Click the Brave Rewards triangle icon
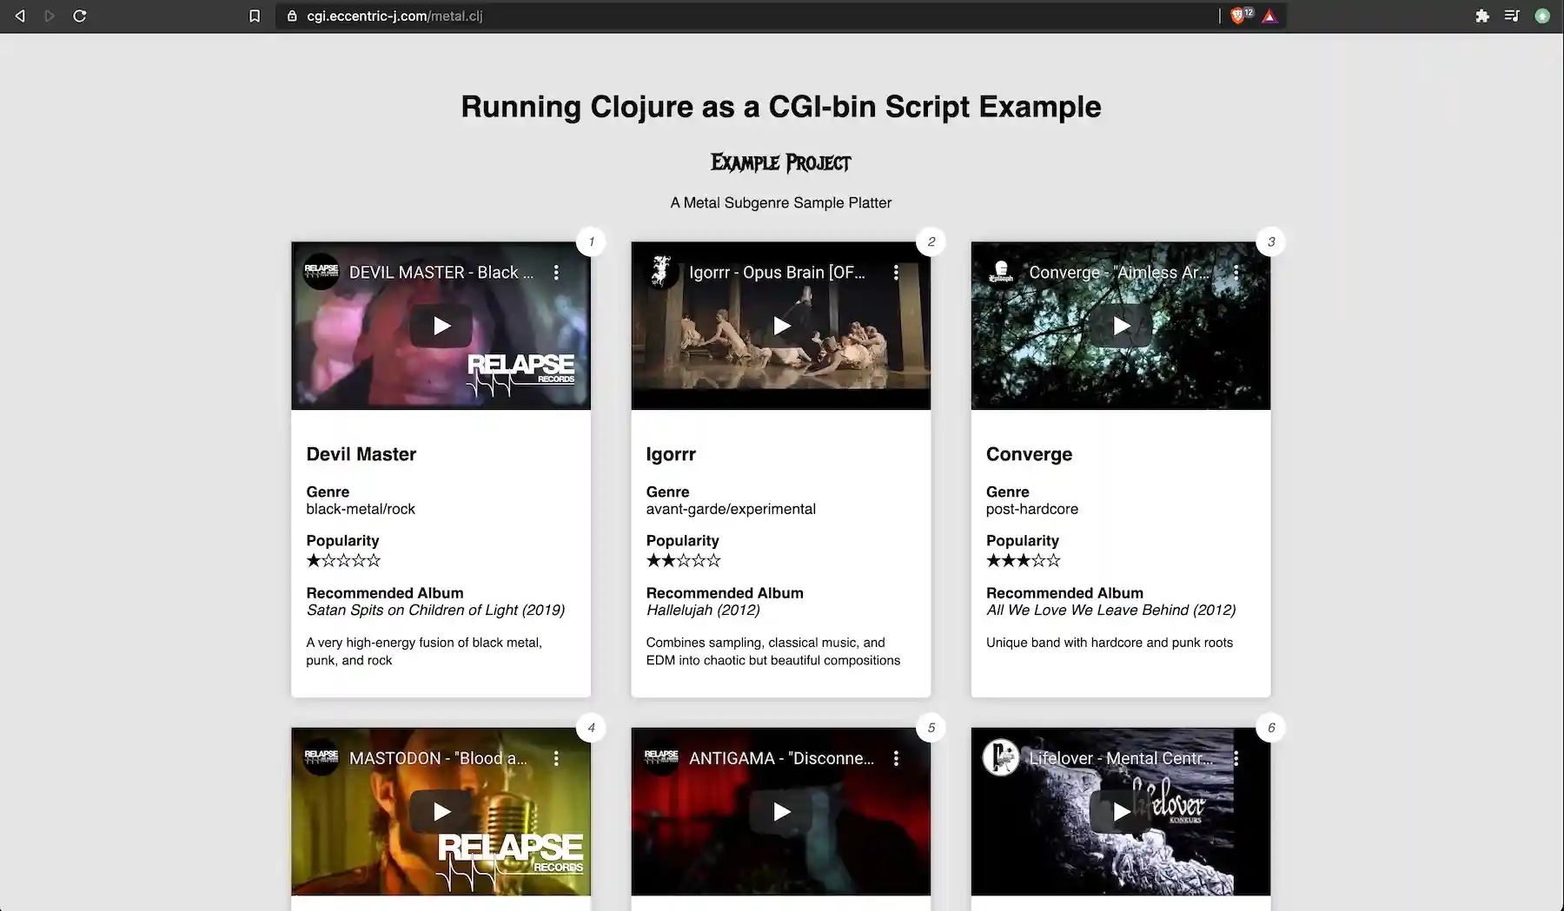Screen dimensions: 1564x911 (x=1270, y=16)
